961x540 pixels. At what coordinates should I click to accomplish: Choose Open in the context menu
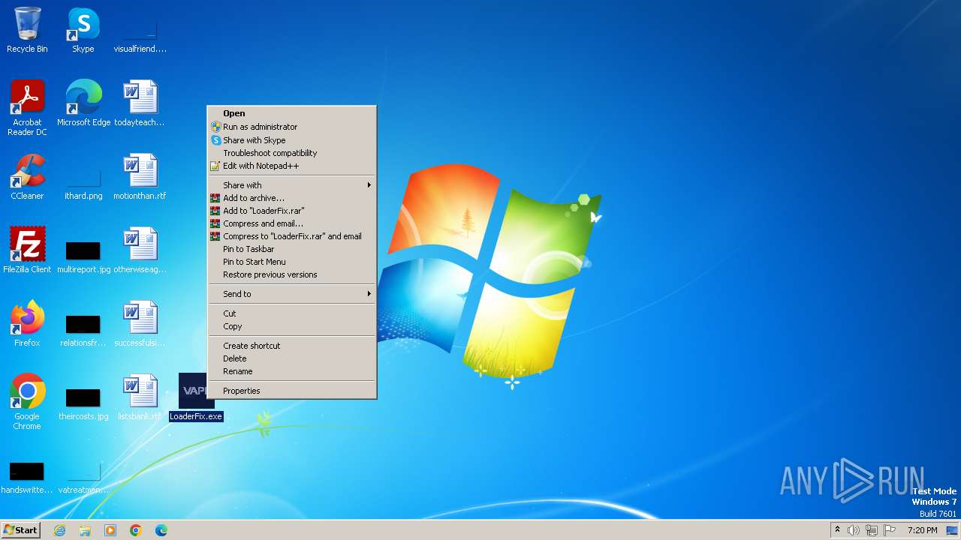click(292, 114)
